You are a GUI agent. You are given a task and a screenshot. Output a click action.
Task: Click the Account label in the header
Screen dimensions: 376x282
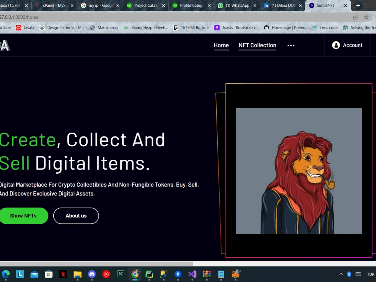pos(353,45)
